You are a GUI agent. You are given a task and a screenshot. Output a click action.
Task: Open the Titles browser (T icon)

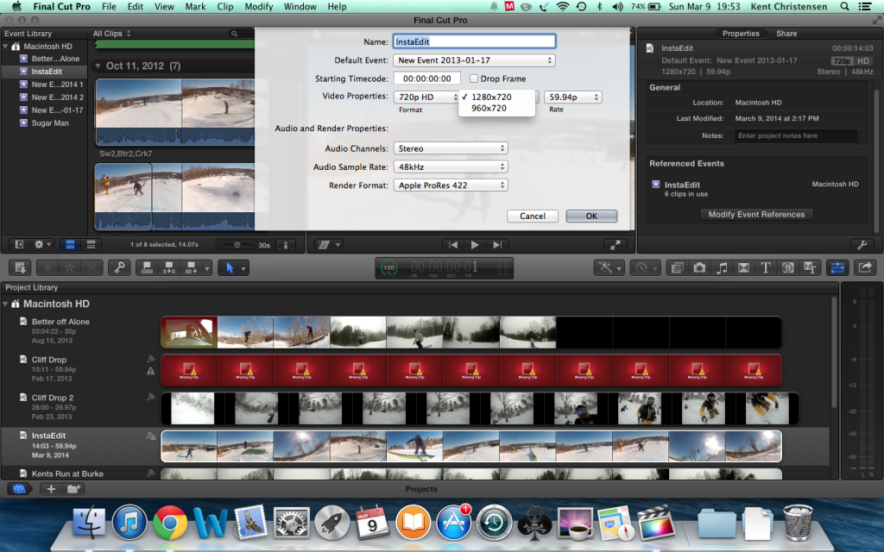(765, 268)
